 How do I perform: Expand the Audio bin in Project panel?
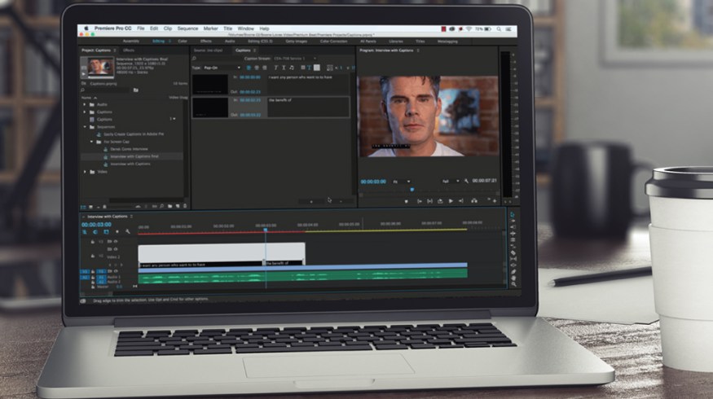tap(84, 104)
